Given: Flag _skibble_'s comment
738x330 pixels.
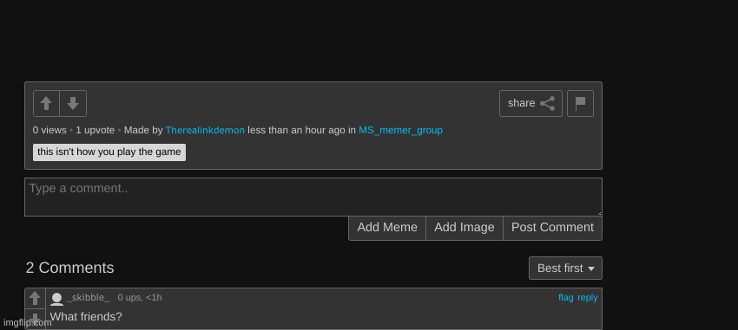Looking at the screenshot, I should (566, 298).
